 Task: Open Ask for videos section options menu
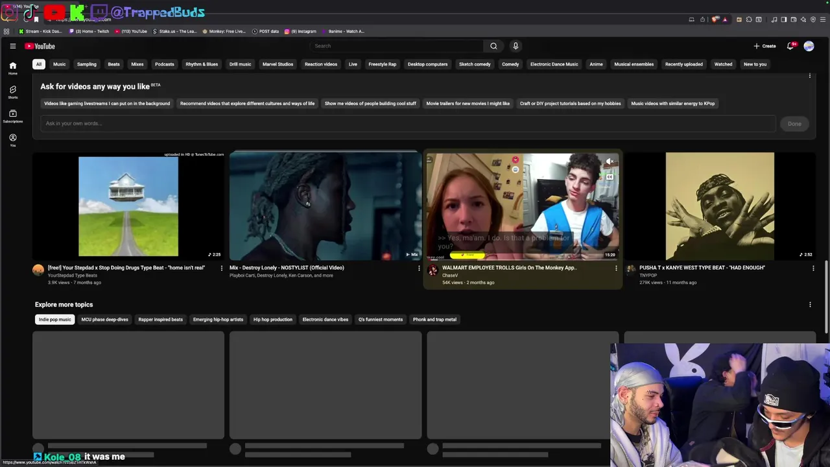click(810, 76)
